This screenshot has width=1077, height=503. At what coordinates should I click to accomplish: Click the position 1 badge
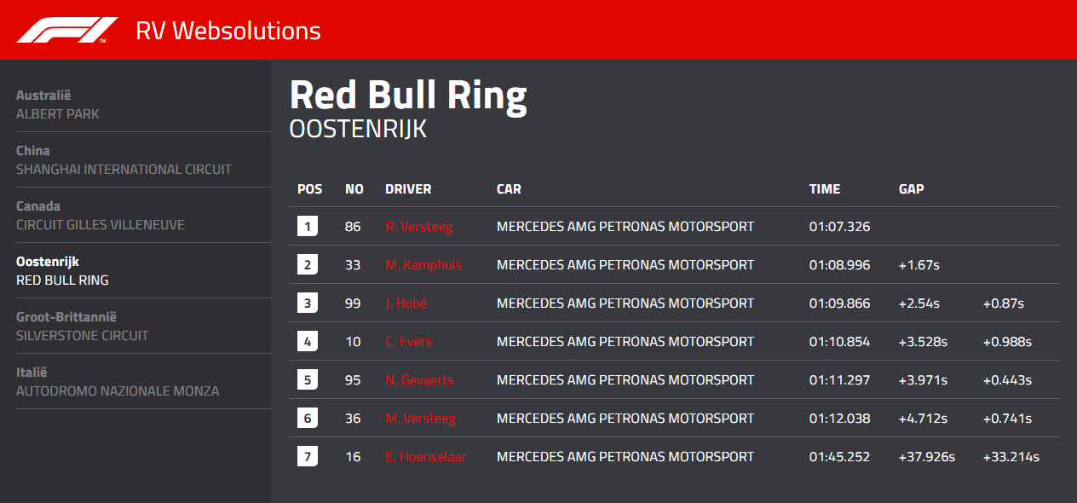(308, 227)
